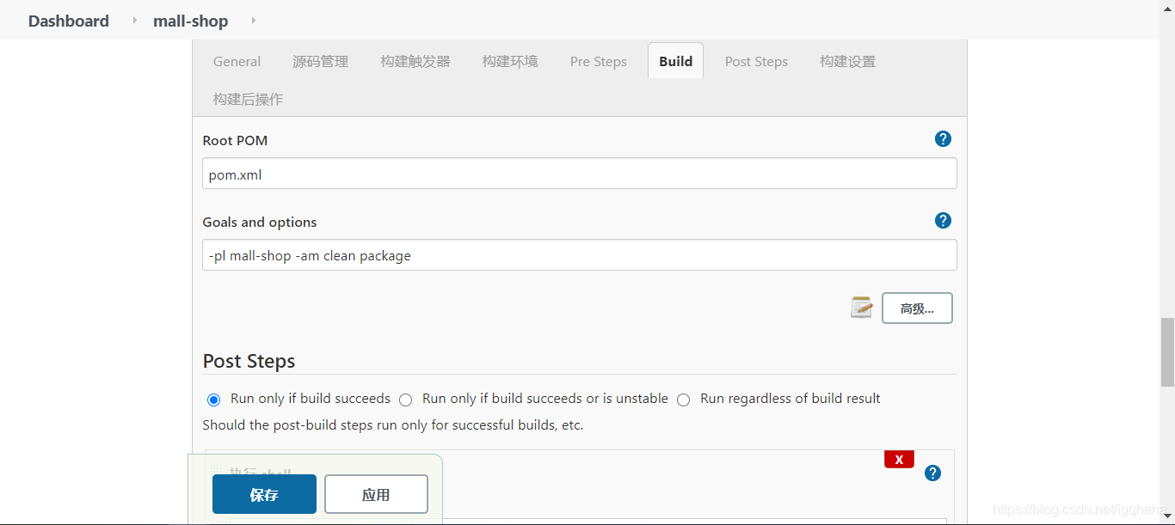Click the page vertical scrollbar thumb
This screenshot has width=1175, height=525.
[1167, 351]
